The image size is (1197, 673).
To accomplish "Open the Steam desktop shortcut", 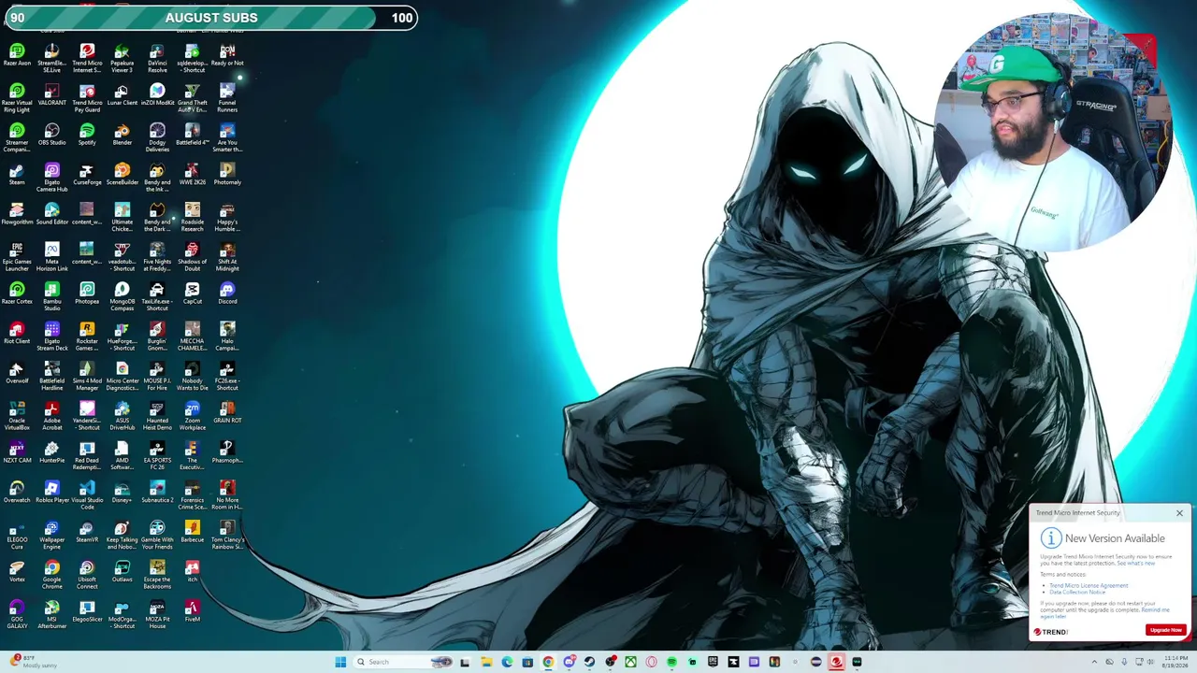I will pyautogui.click(x=17, y=175).
